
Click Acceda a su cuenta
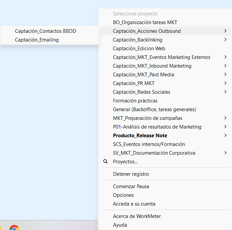[x=134, y=204]
